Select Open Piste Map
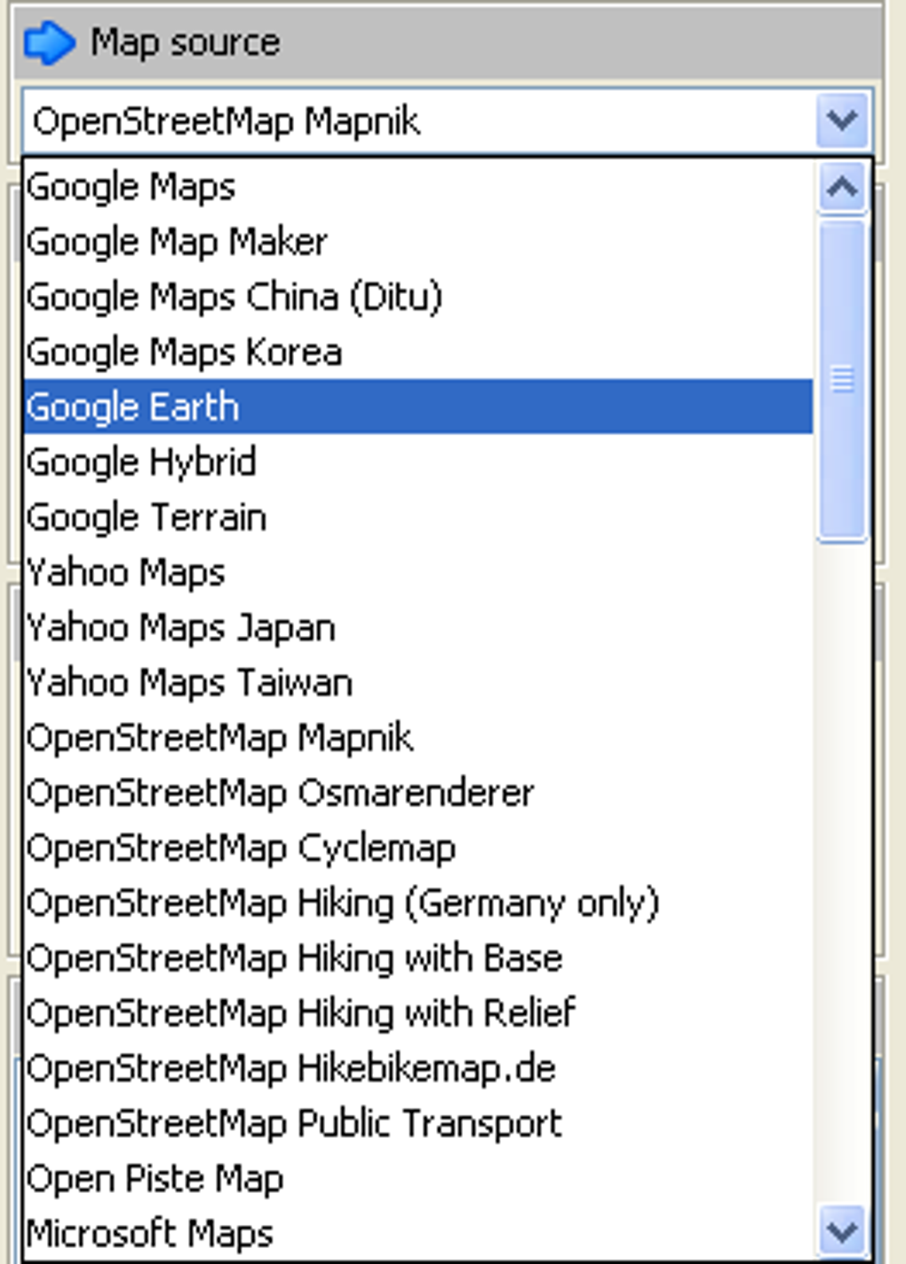 coord(417,1178)
